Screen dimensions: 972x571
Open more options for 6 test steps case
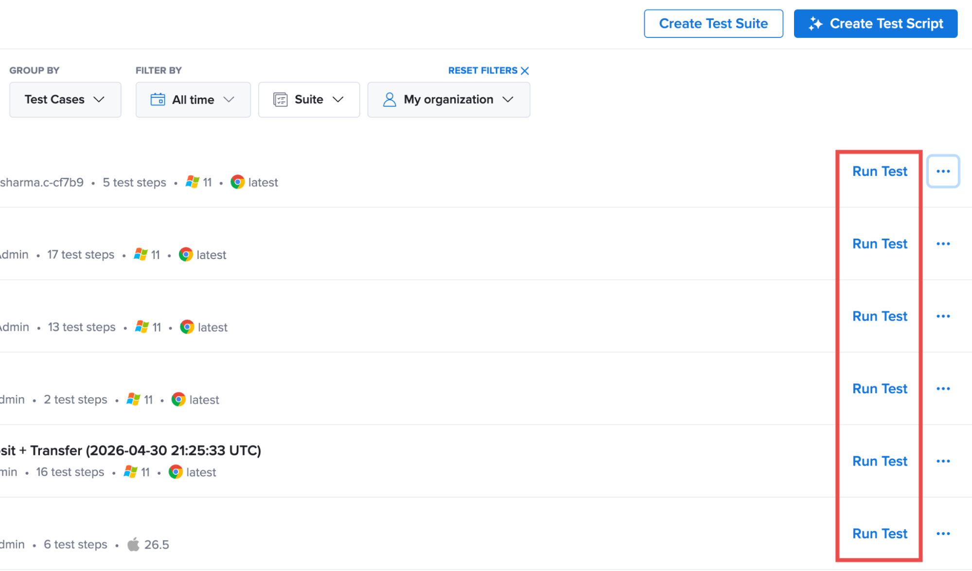[943, 533]
